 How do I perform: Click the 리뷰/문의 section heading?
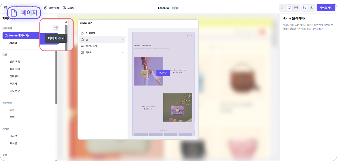(x=7, y=103)
